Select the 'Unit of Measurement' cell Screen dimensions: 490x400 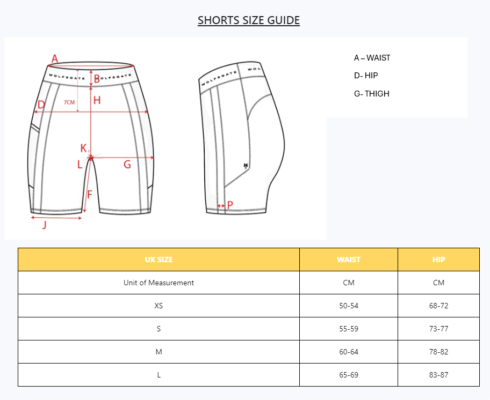pos(158,283)
